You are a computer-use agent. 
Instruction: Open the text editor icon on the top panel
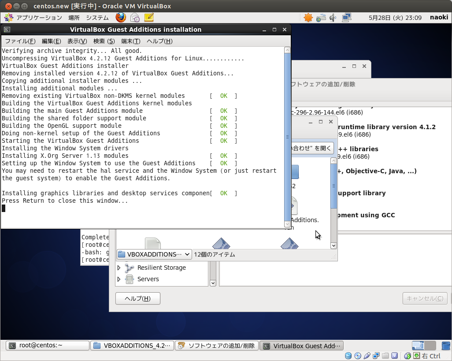(148, 18)
